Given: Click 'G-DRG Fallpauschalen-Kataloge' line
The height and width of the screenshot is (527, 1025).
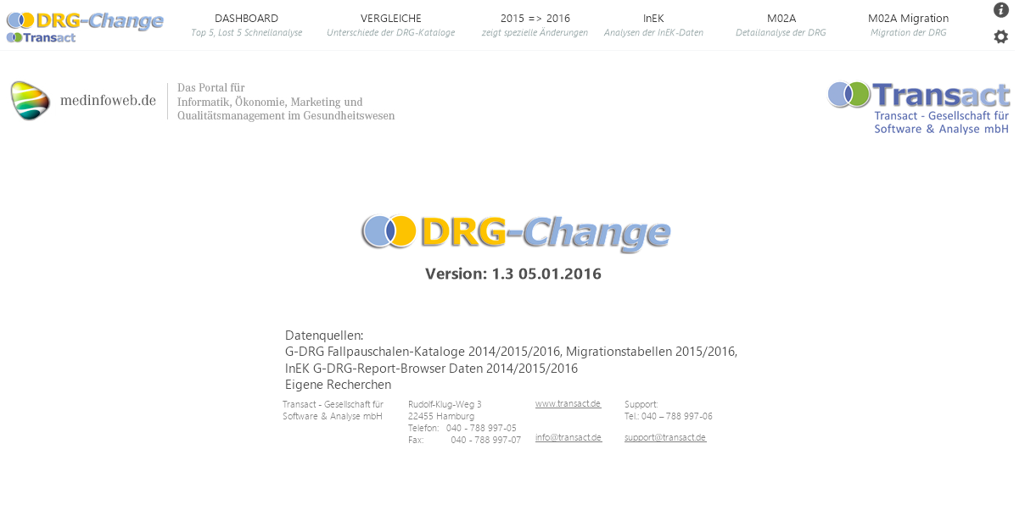Looking at the screenshot, I should coord(511,352).
